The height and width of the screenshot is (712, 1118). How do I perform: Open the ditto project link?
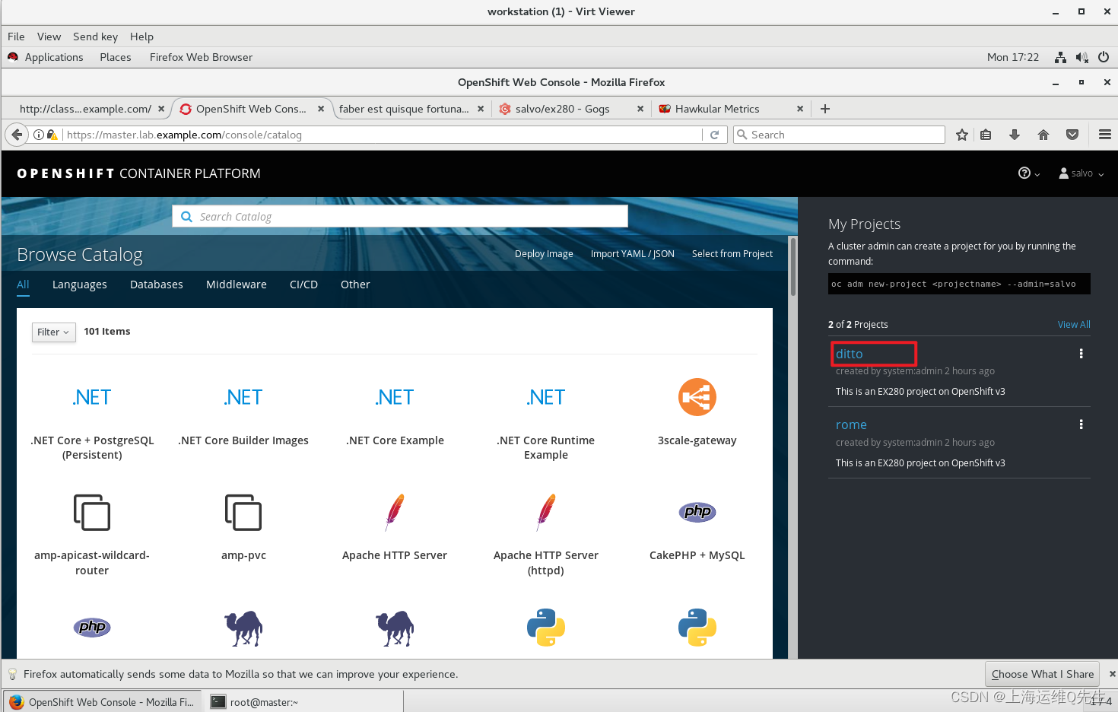tap(850, 354)
